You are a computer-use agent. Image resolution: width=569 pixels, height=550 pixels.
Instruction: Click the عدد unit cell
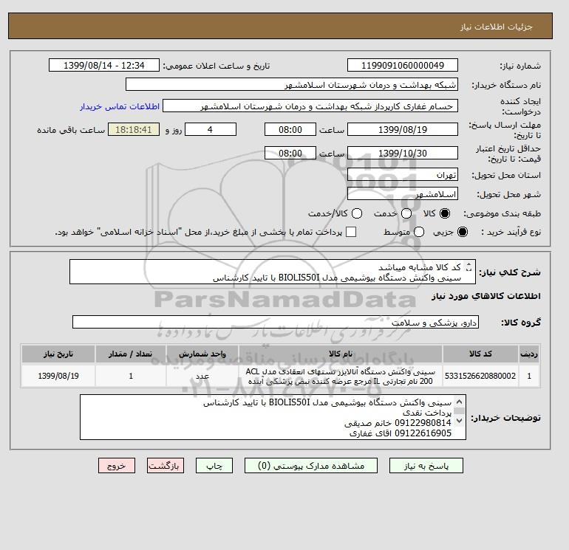coord(202,376)
